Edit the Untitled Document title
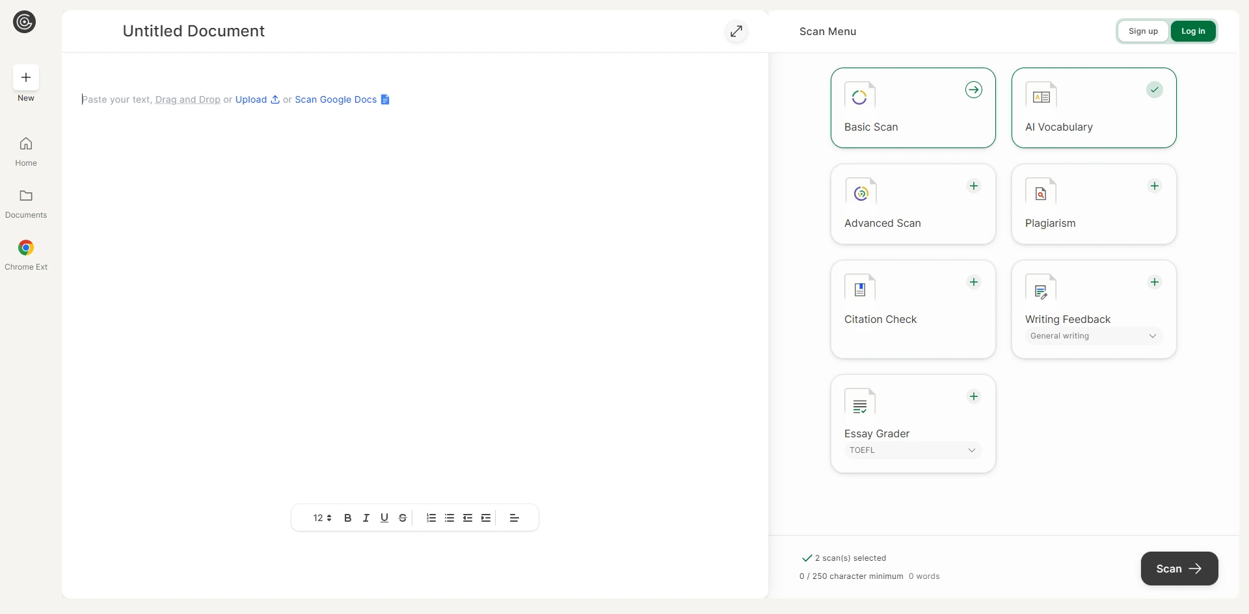 194,31
